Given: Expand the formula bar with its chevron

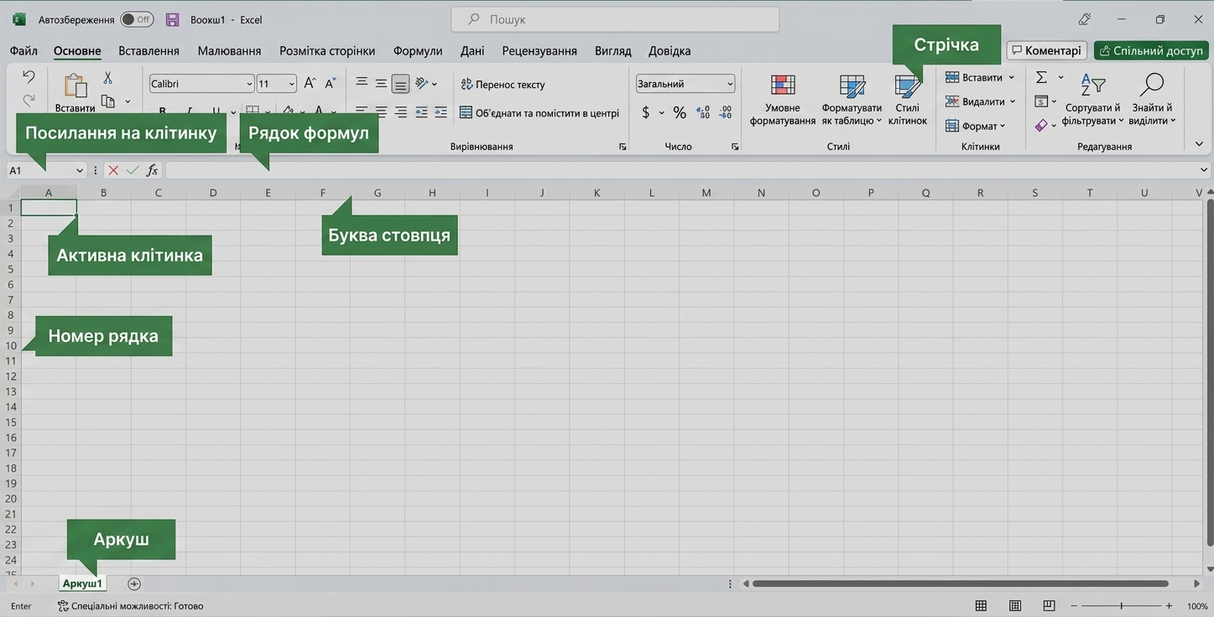Looking at the screenshot, I should 1205,170.
